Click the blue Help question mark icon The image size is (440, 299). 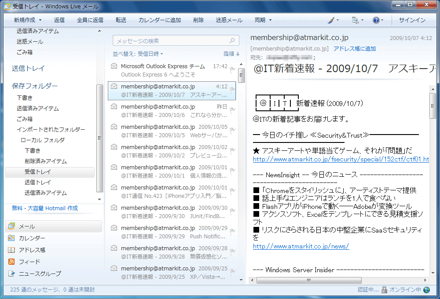(x=376, y=20)
